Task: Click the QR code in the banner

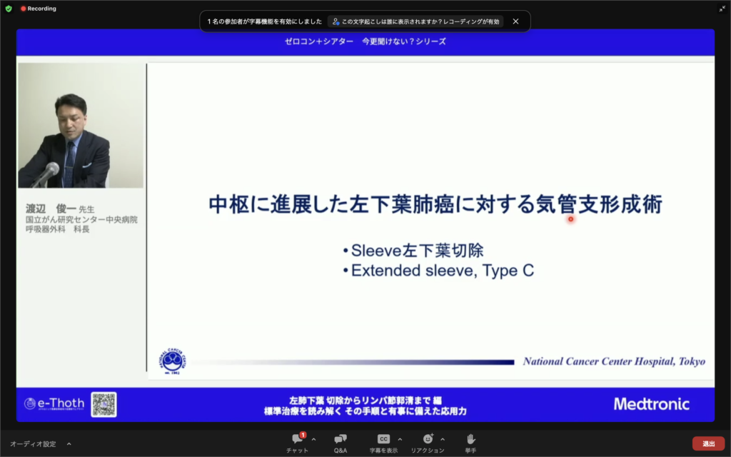Action: (x=104, y=404)
